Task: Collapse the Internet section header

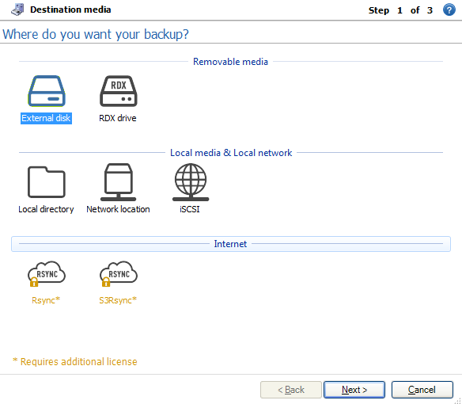Action: 231,244
